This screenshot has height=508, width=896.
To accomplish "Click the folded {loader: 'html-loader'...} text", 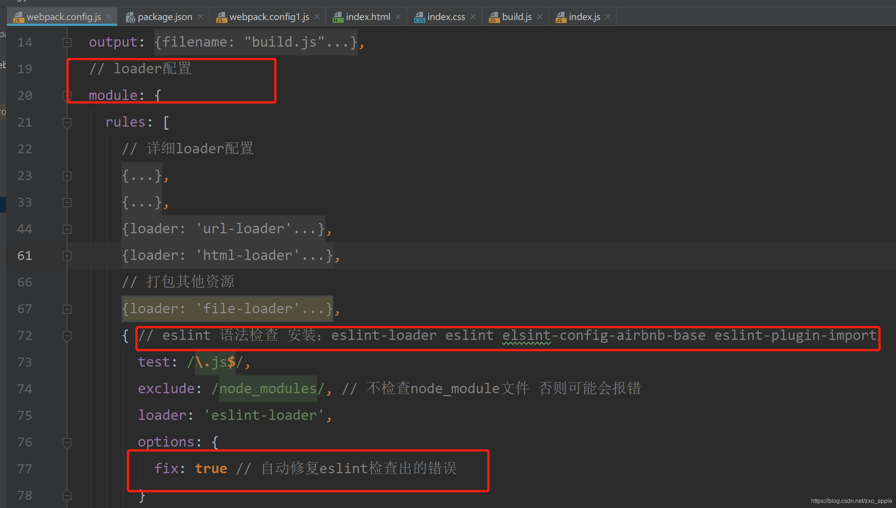I will point(227,255).
